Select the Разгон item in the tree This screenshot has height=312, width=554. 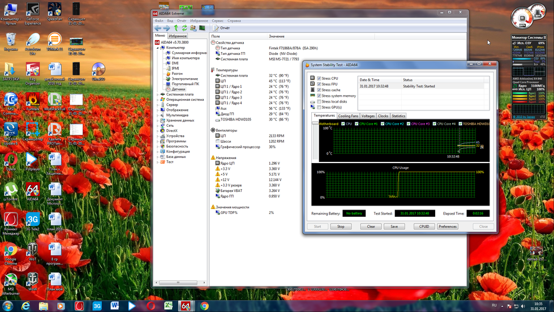pyautogui.click(x=177, y=74)
